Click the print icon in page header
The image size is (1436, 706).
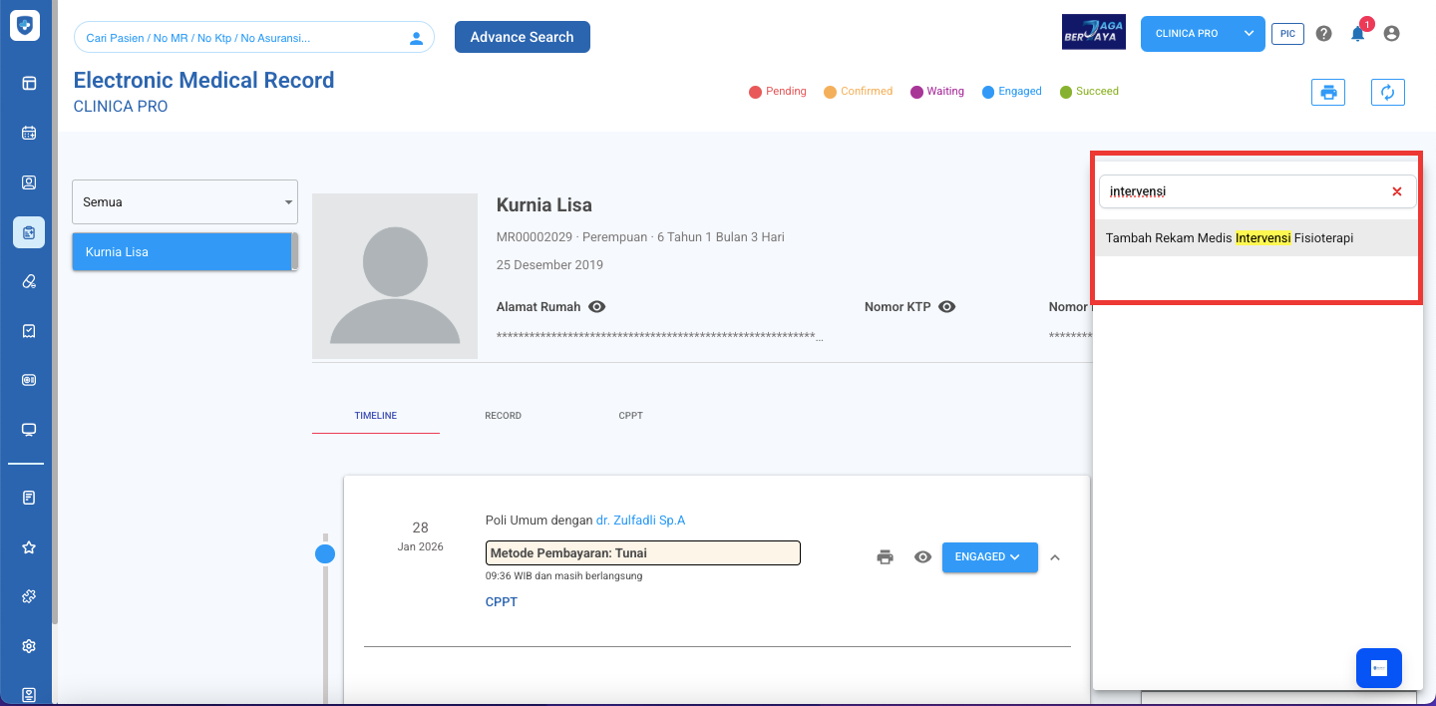[1327, 92]
